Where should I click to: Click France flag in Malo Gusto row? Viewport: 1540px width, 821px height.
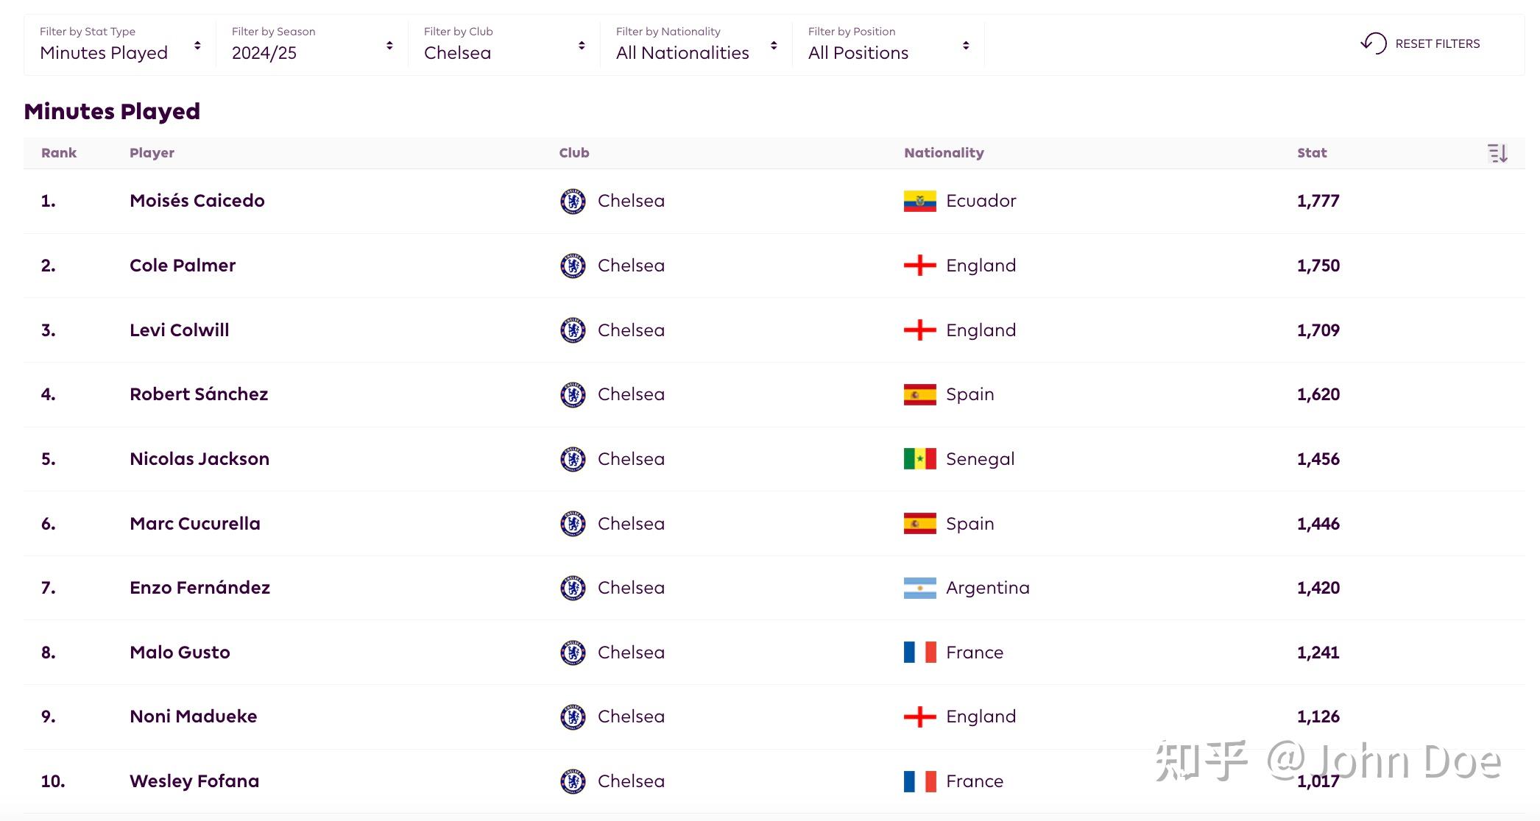[919, 653]
